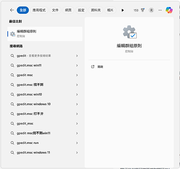Image resolution: width=180 pixels, height=169 pixels.
Task: Click the search icon beside 'gpedit.msc windows 11'
Action: tap(12, 153)
